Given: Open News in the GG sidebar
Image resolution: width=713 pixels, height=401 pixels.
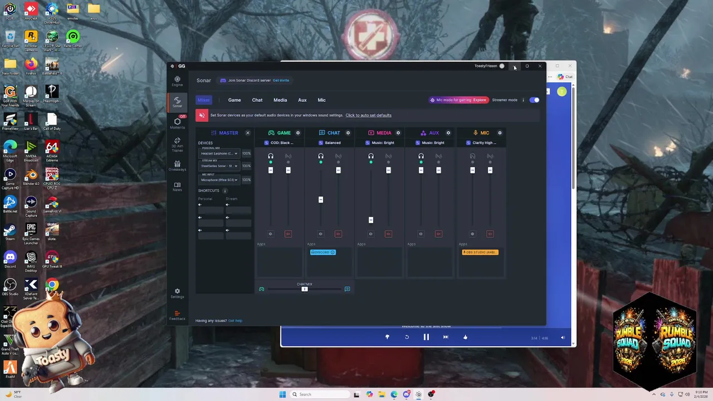Looking at the screenshot, I should coord(177,187).
